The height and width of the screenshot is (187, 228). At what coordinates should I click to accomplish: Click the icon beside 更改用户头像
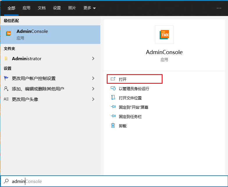tap(6, 99)
